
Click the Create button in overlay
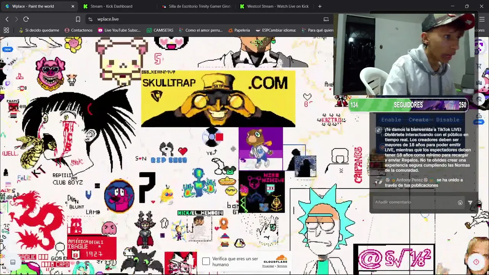418,120
